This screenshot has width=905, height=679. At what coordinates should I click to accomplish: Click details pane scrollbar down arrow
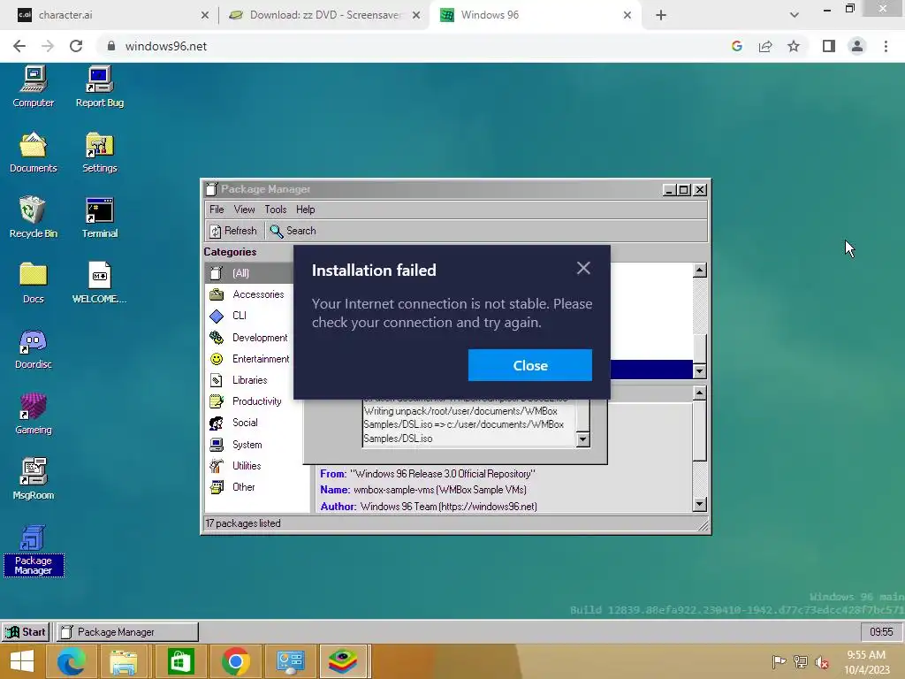(700, 505)
